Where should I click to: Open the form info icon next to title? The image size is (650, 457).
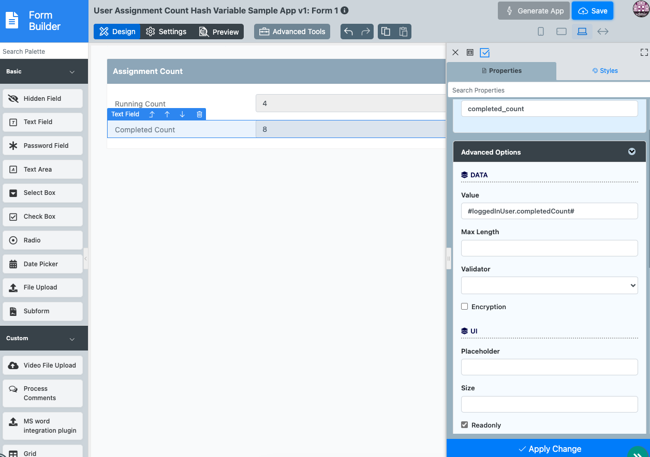click(345, 10)
